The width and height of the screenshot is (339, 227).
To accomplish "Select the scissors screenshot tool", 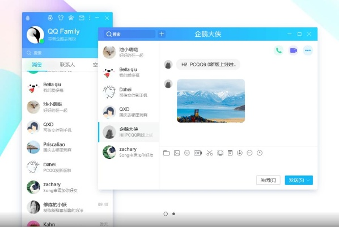I will (210, 153).
